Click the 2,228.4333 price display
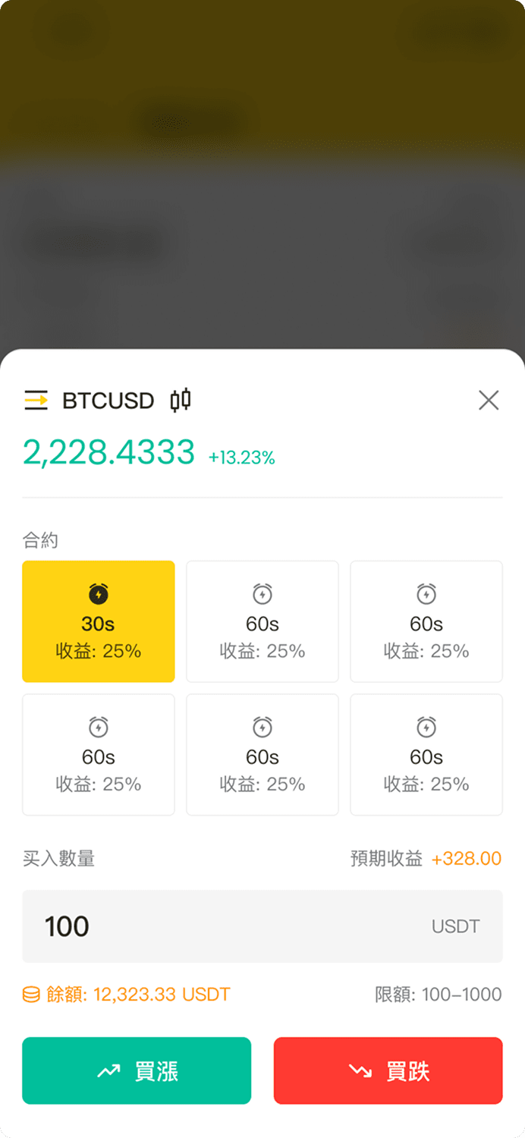 (109, 453)
